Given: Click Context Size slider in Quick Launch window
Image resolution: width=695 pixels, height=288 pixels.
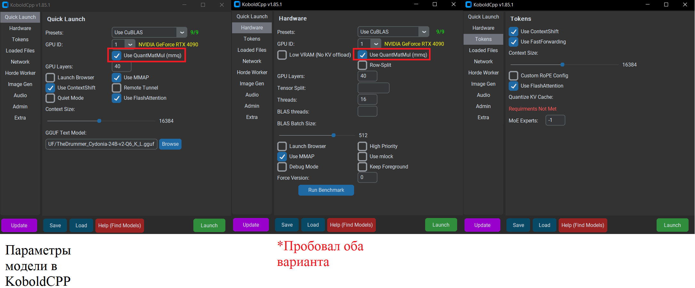Looking at the screenshot, I should (x=101, y=121).
